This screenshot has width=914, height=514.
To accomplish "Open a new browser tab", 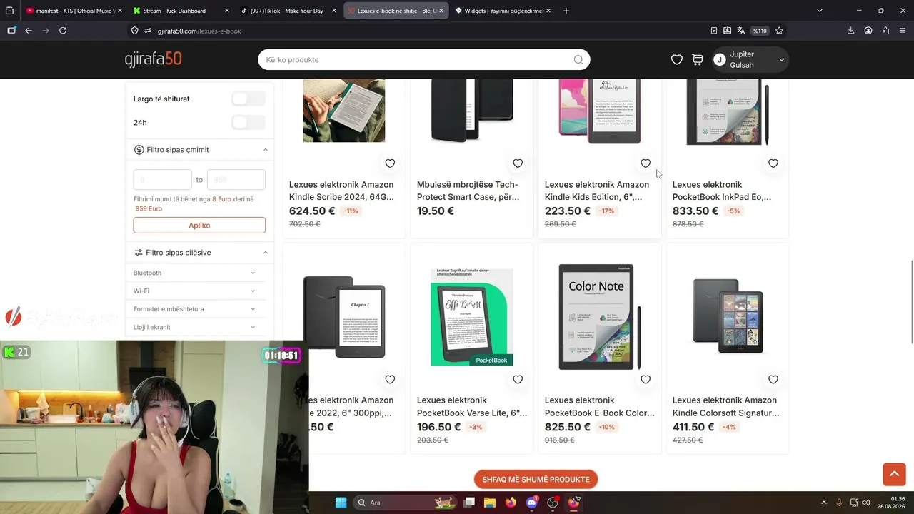I will point(566,11).
